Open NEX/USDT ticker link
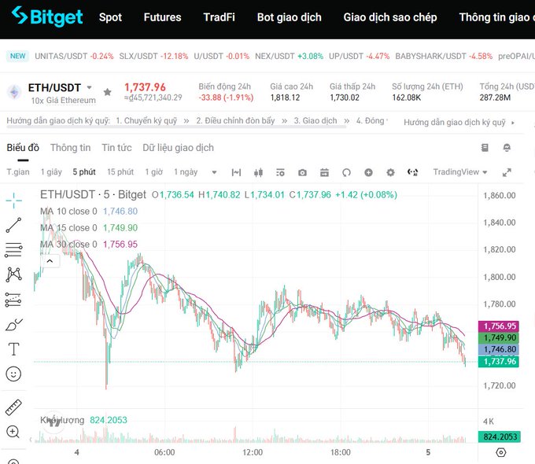The image size is (535, 464). (x=289, y=57)
